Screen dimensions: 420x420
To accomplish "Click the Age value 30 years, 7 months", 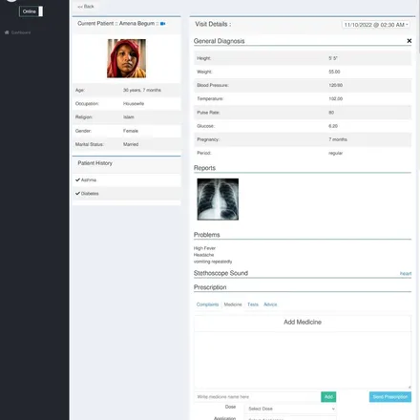I will (142, 90).
